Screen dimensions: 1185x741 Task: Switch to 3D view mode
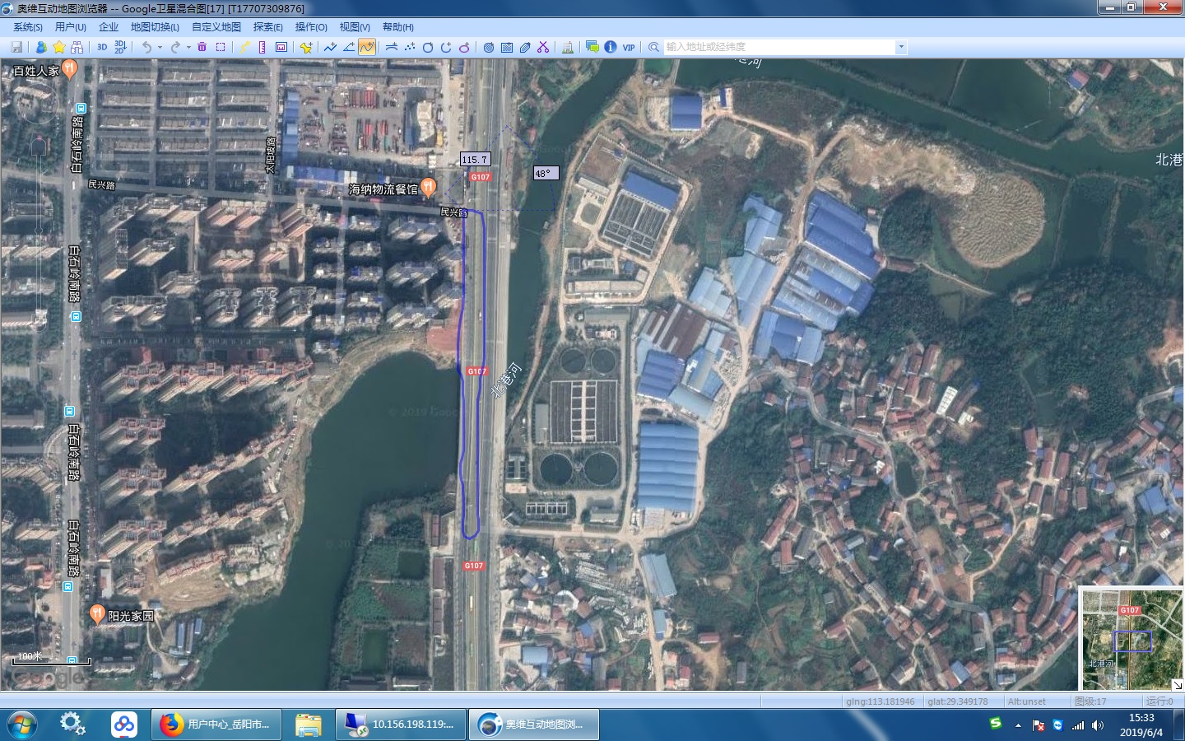(x=102, y=47)
